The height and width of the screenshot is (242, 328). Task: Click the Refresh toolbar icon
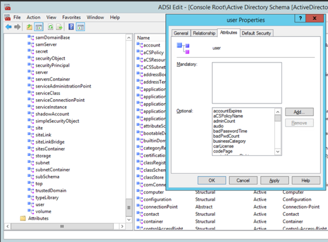tap(50, 27)
